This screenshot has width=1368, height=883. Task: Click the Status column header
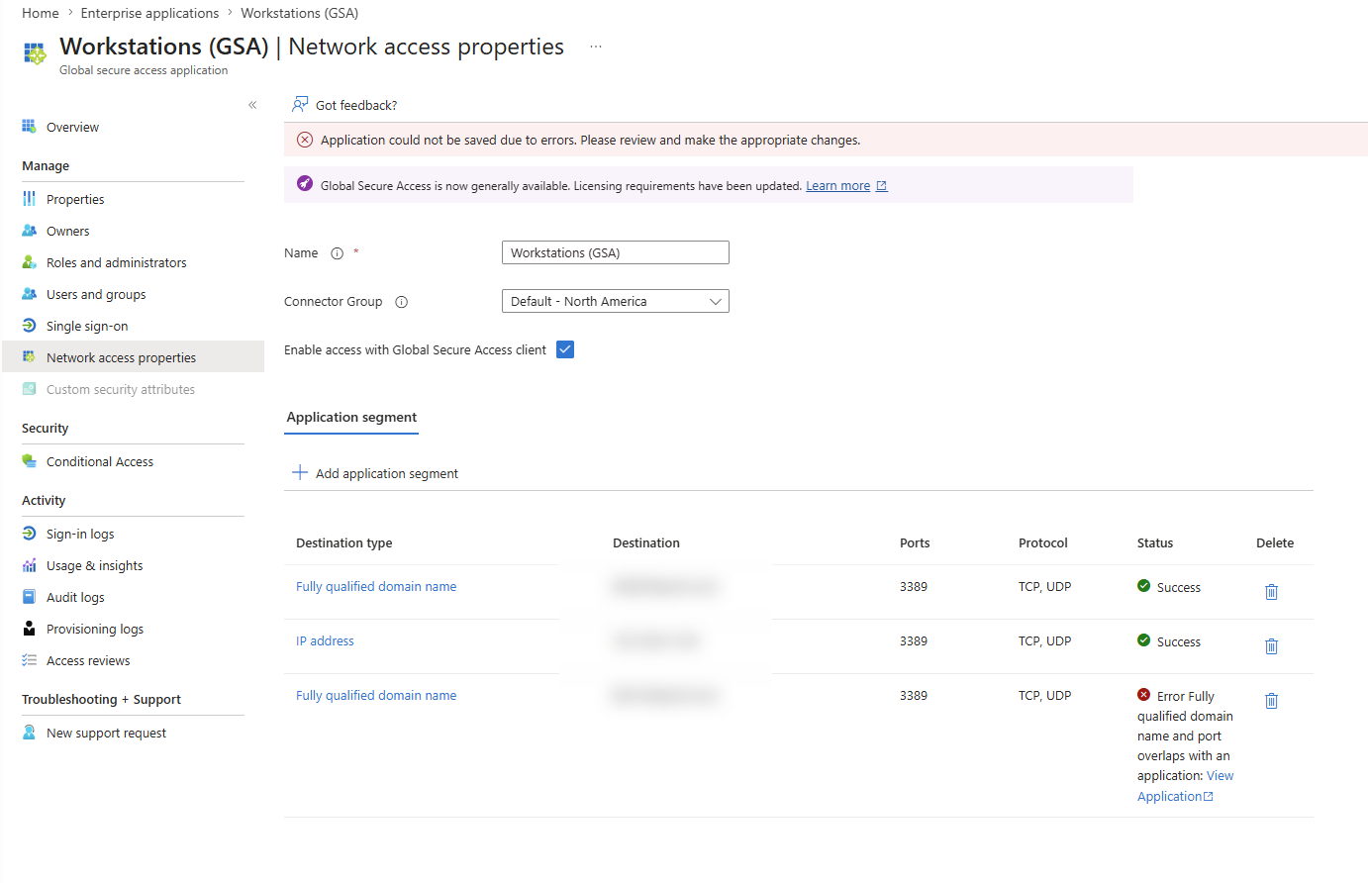(1155, 543)
